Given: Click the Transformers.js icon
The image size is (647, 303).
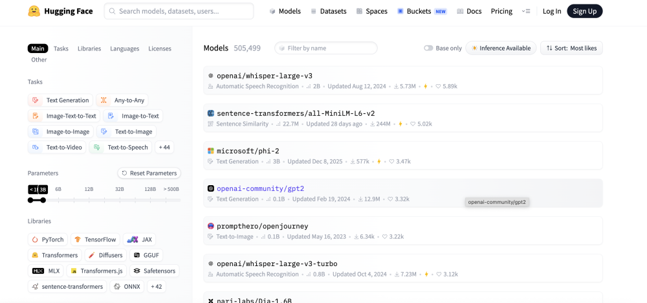Looking at the screenshot, I should pos(74,271).
